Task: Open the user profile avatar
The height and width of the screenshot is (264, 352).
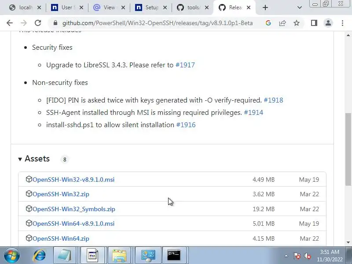Action: [328, 23]
